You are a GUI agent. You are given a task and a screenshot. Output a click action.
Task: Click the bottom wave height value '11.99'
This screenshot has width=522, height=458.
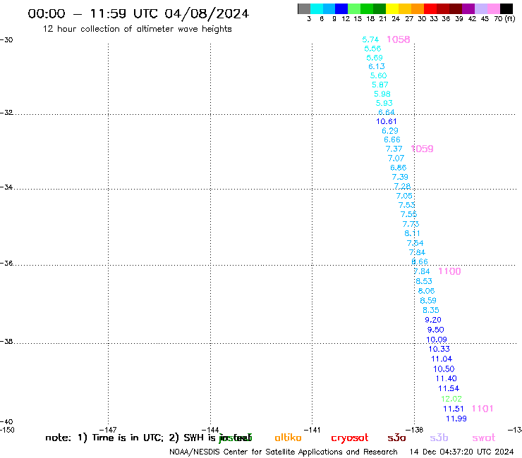click(456, 419)
